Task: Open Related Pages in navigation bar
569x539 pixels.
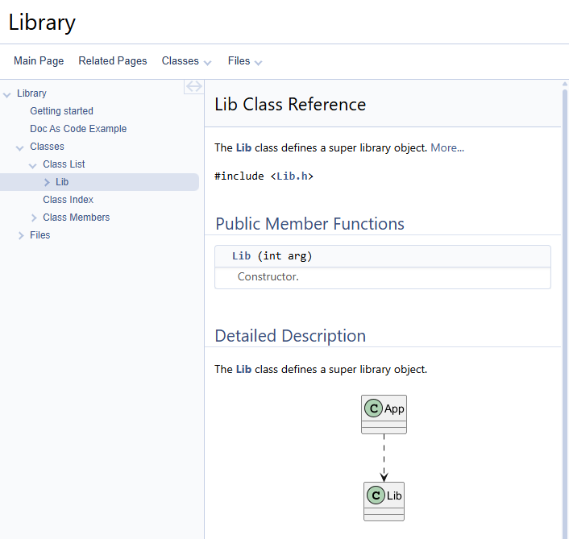Action: (113, 61)
